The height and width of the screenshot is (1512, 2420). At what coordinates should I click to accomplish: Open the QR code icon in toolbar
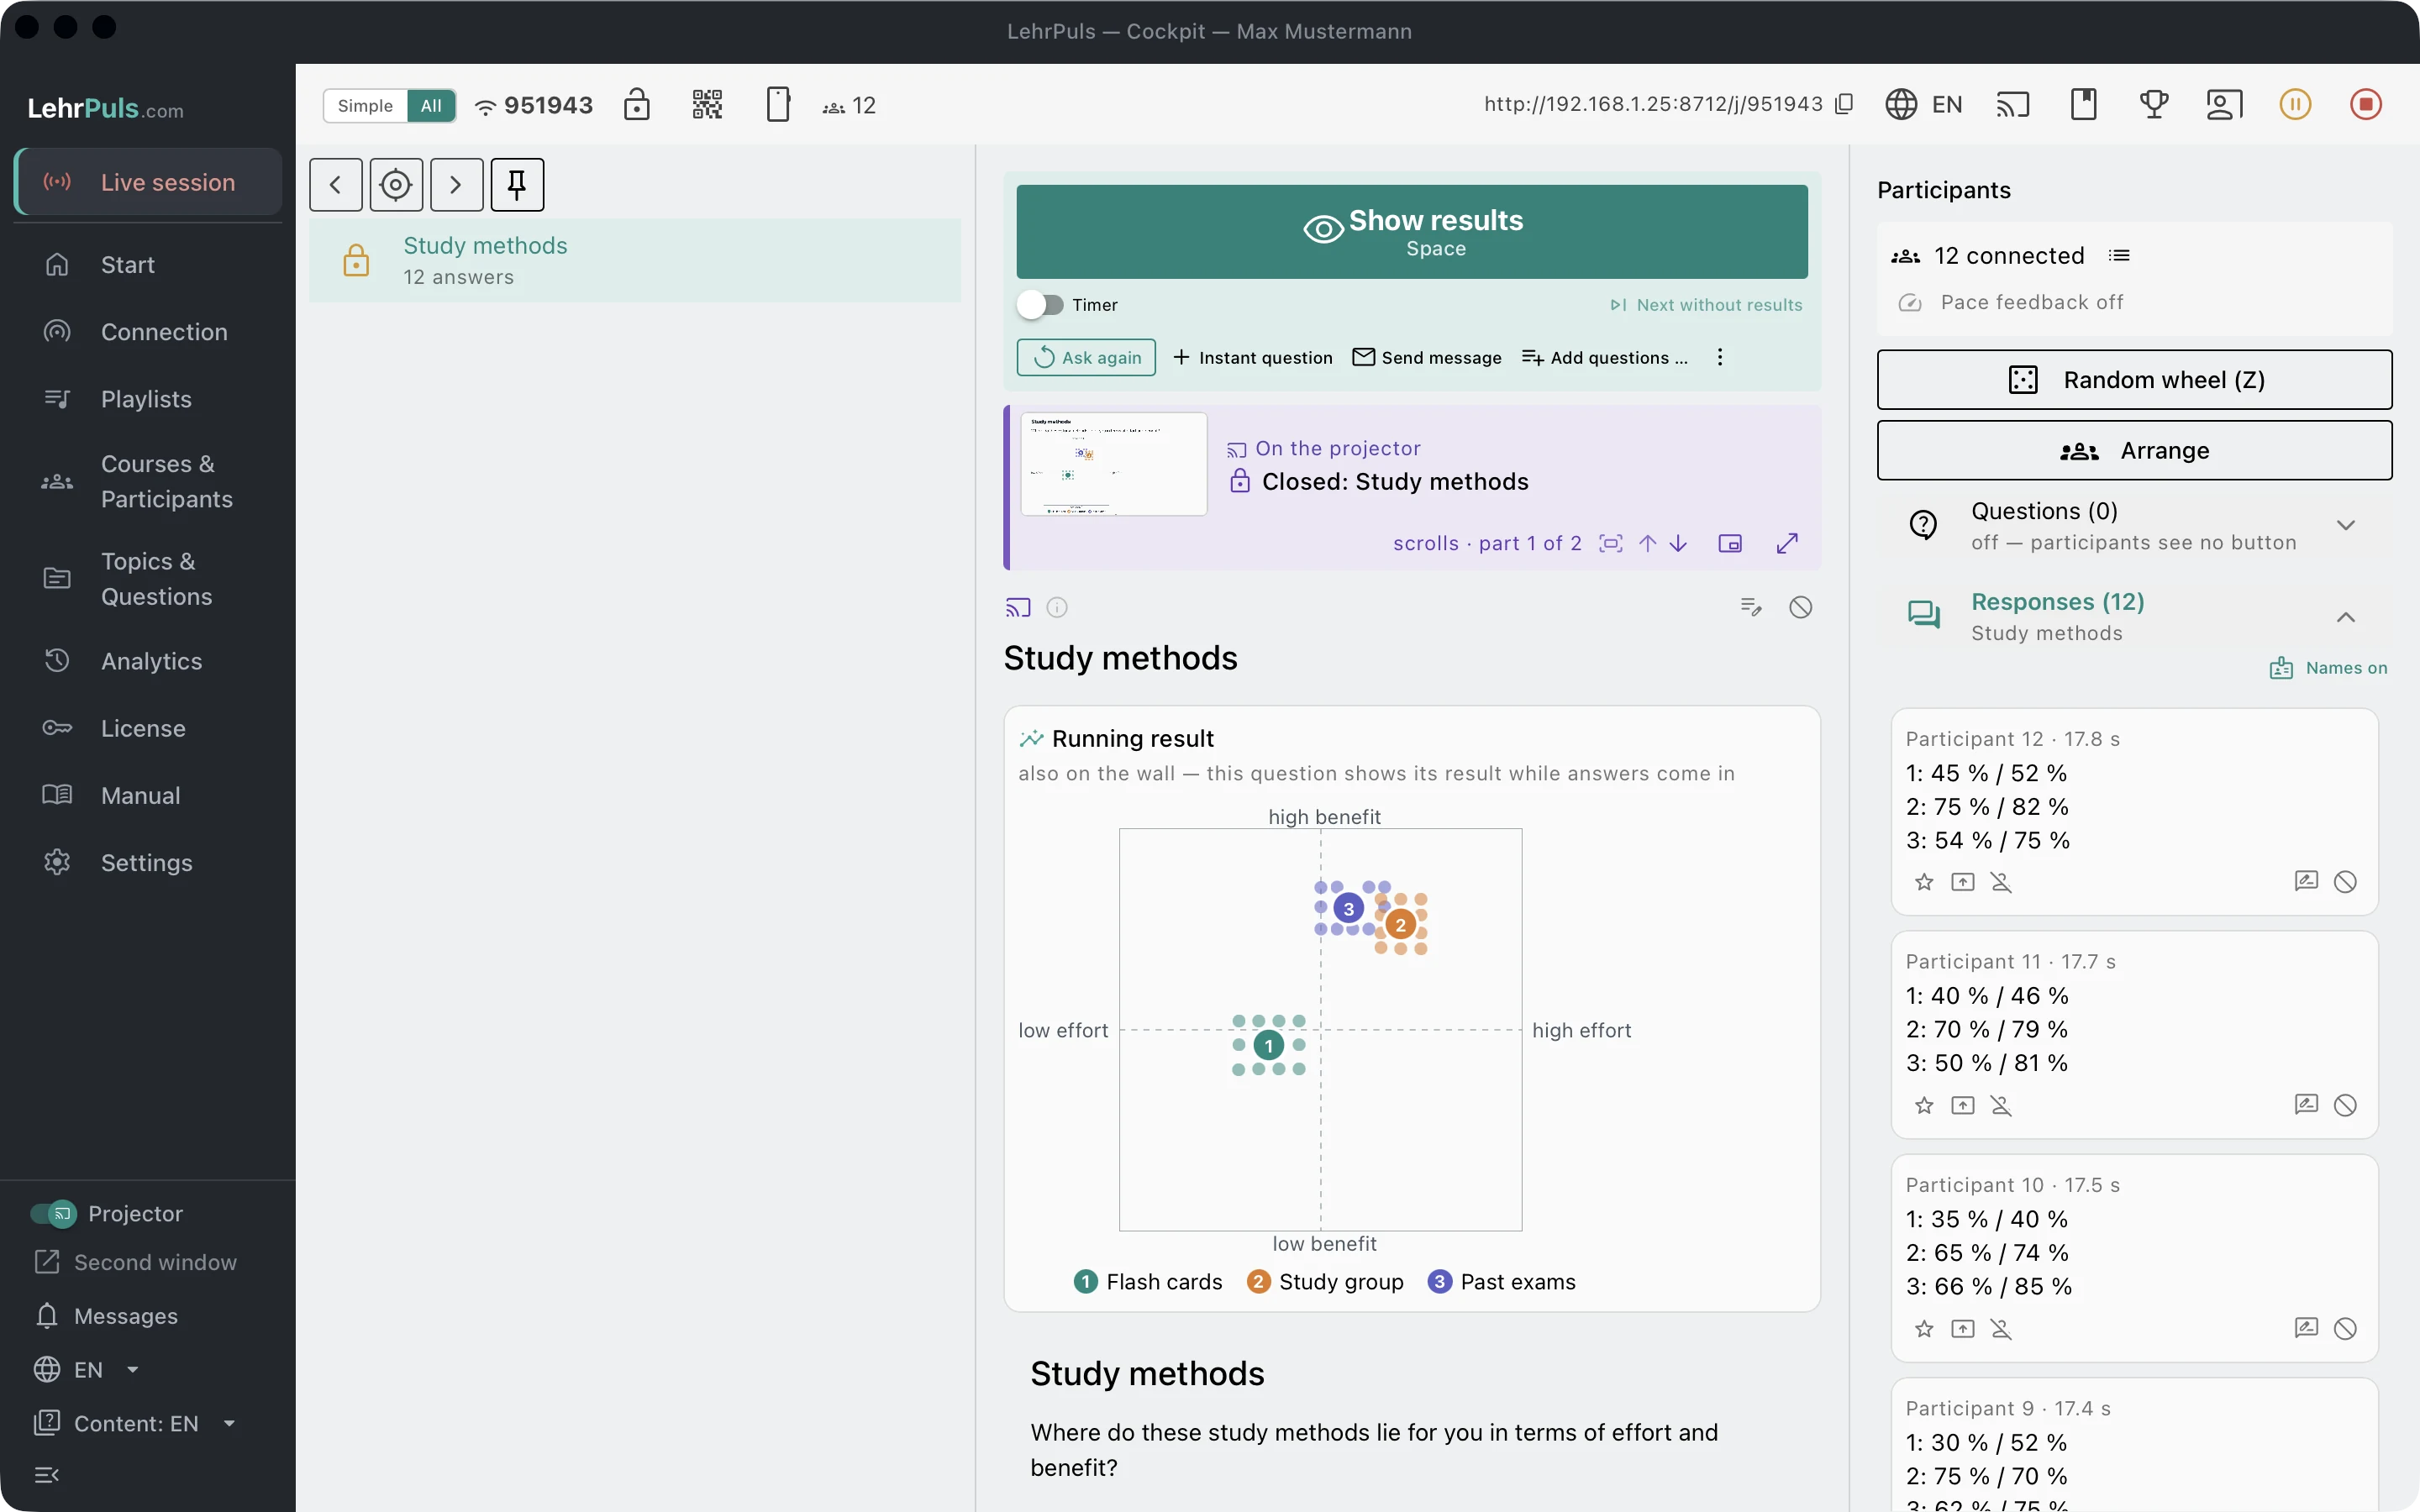tap(707, 105)
